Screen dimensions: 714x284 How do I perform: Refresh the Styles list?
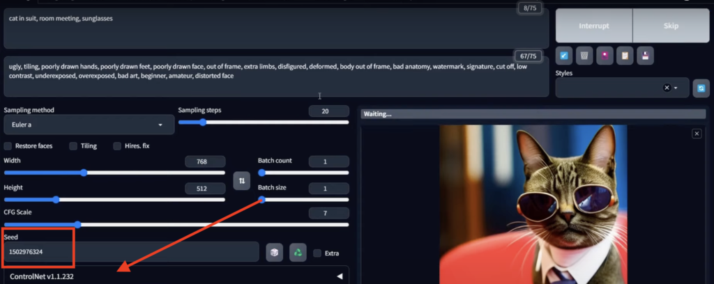tap(701, 88)
